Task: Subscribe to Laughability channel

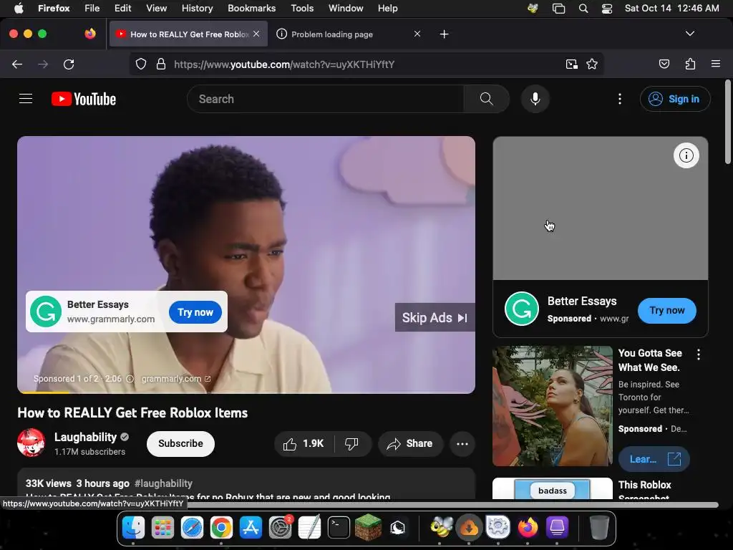Action: point(180,443)
